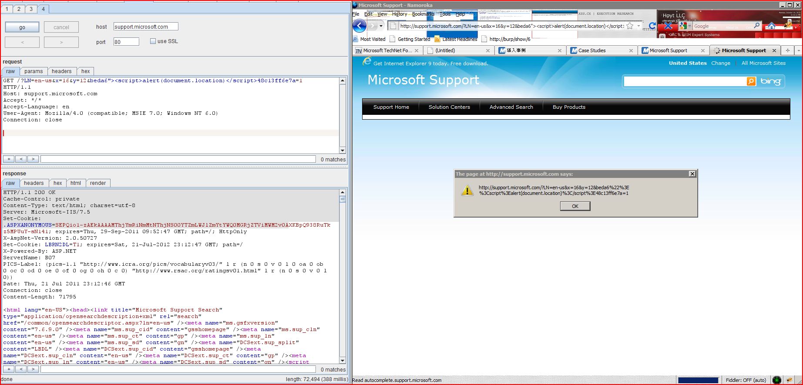Close the (Untitled) tab
The height and width of the screenshot is (385, 803).
pyautogui.click(x=488, y=50)
